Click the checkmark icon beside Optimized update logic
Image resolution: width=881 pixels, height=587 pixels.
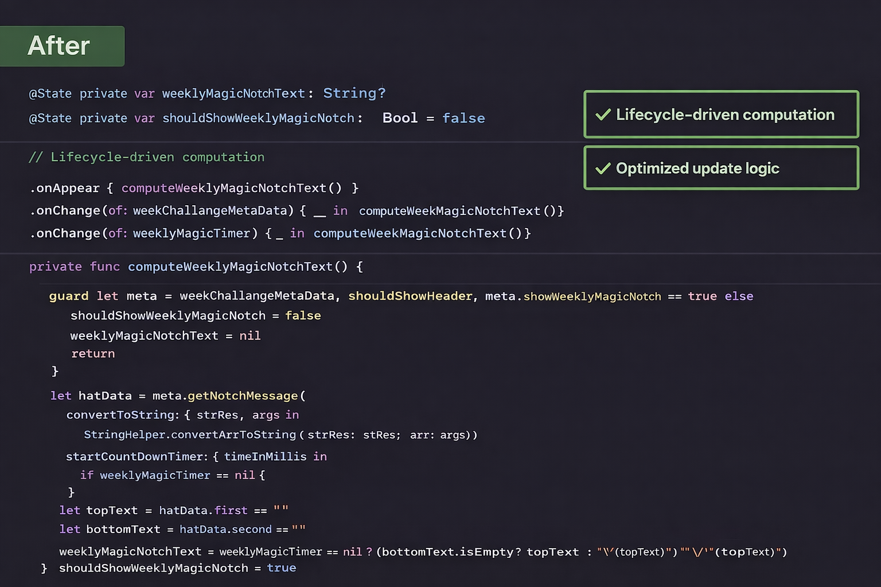click(x=603, y=169)
